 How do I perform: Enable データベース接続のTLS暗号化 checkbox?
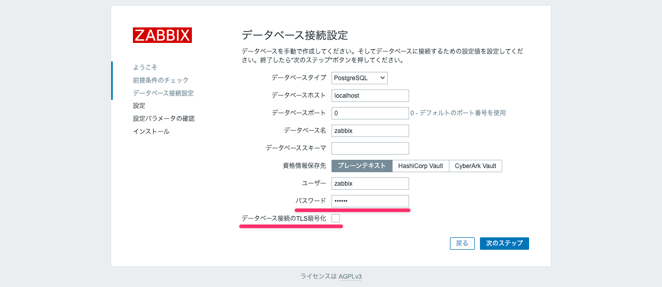(x=336, y=218)
